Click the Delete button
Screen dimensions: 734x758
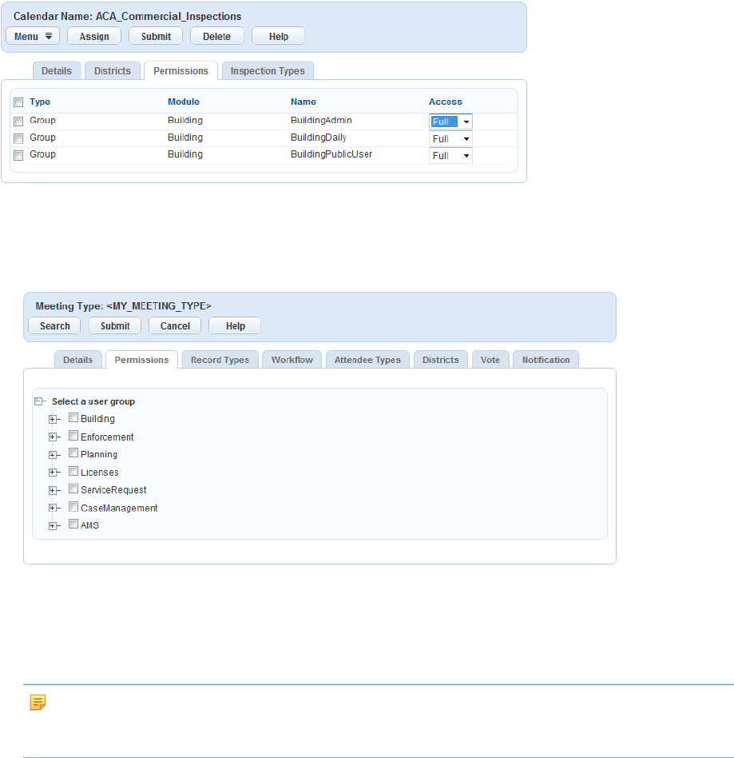click(216, 36)
